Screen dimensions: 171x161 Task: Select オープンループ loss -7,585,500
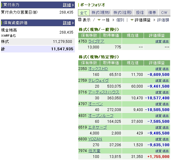click(x=158, y=122)
